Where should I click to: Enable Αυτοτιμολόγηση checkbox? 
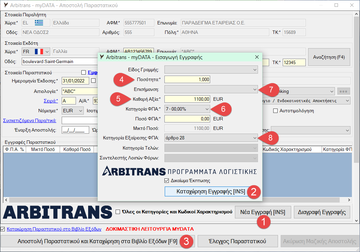(275, 111)
